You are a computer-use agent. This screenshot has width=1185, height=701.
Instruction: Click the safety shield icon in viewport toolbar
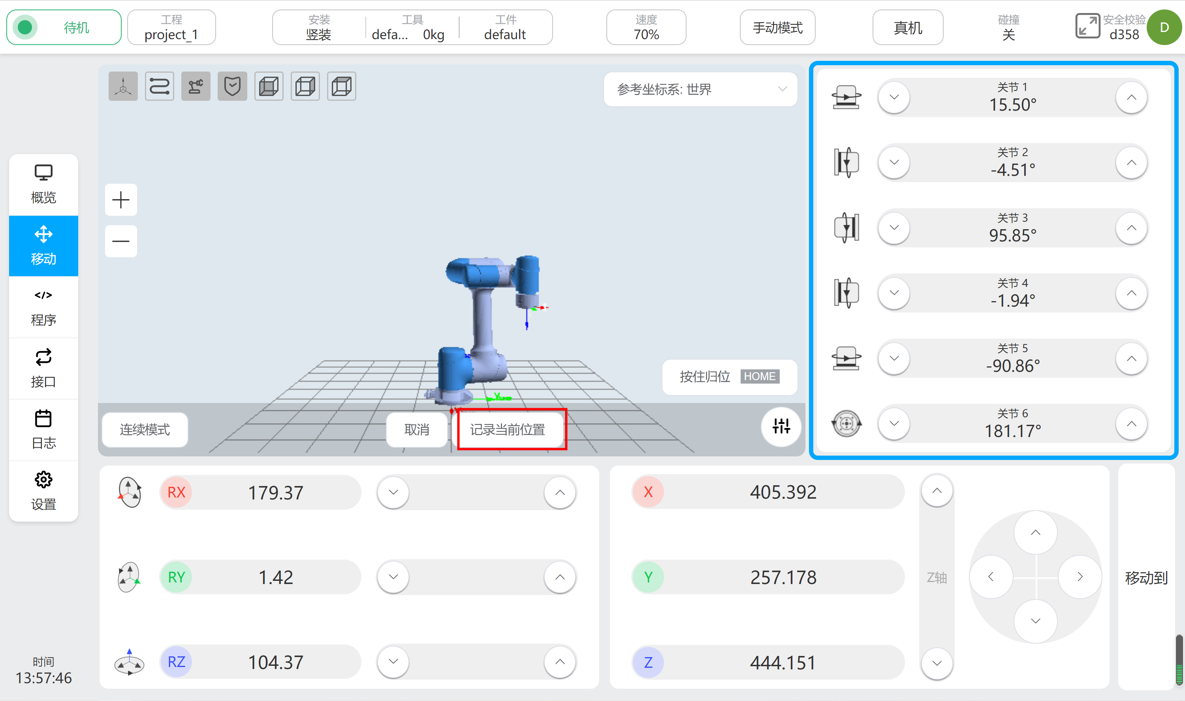click(232, 86)
